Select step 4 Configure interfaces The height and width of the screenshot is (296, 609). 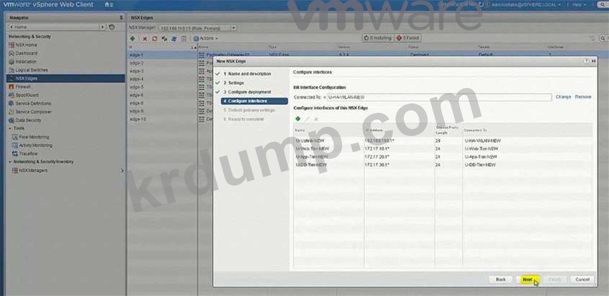pyautogui.click(x=255, y=101)
